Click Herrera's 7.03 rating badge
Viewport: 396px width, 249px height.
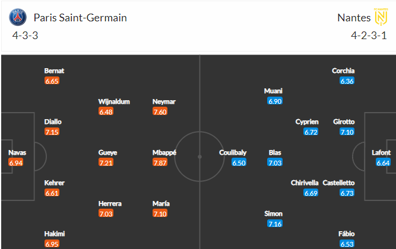(x=107, y=213)
